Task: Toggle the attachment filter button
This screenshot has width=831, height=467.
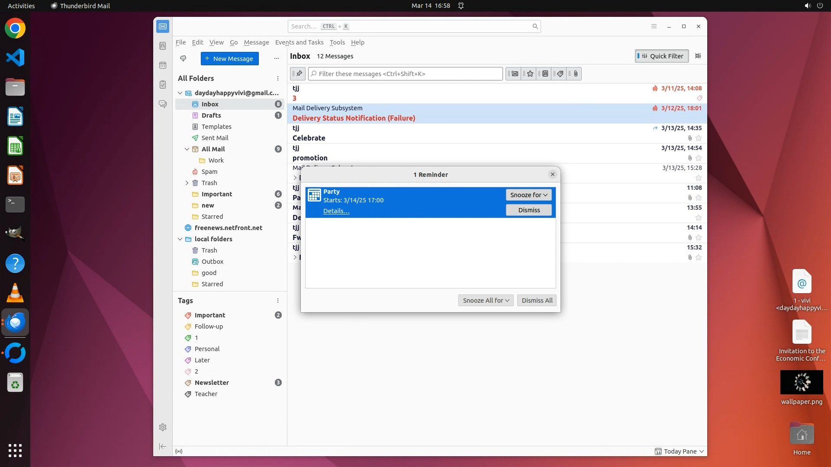Action: pos(575,74)
